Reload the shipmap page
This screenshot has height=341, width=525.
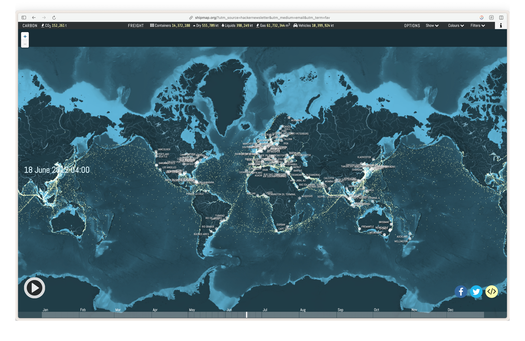click(x=54, y=17)
